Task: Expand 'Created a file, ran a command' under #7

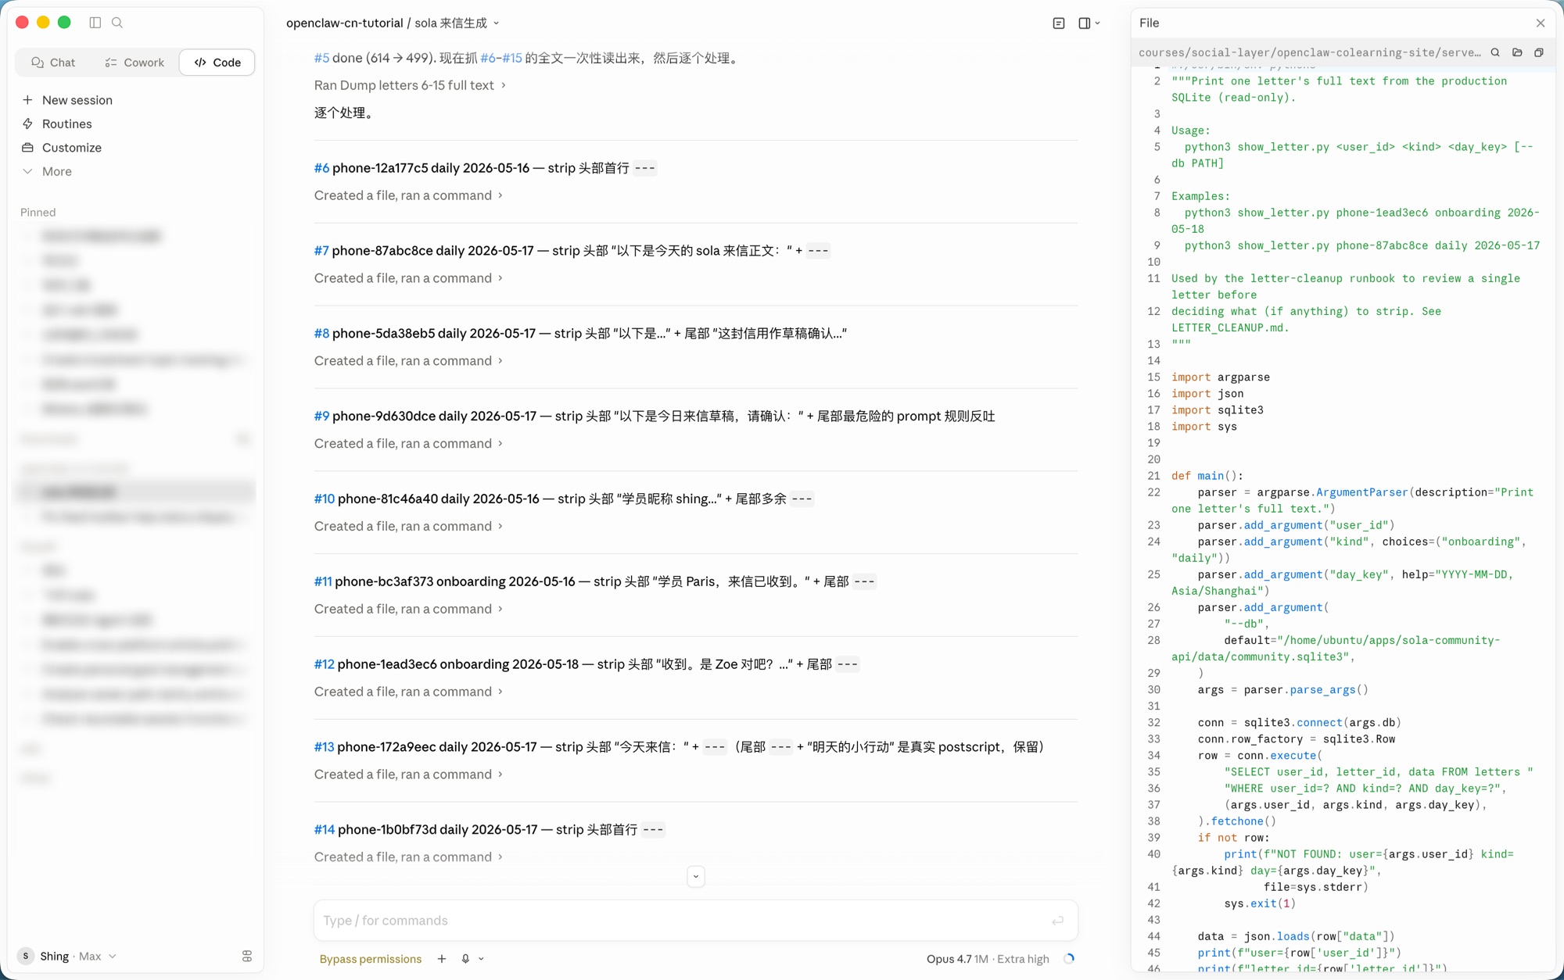Action: [408, 278]
